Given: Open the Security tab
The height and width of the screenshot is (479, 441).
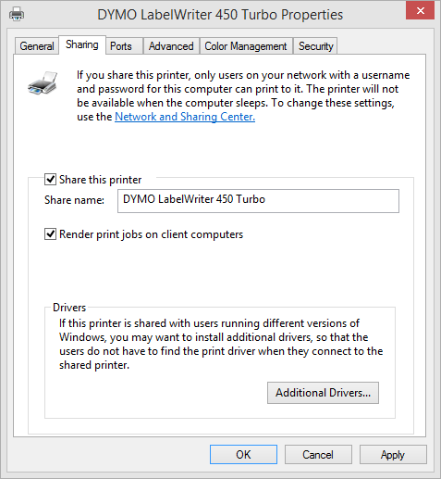Looking at the screenshot, I should pyautogui.click(x=315, y=46).
